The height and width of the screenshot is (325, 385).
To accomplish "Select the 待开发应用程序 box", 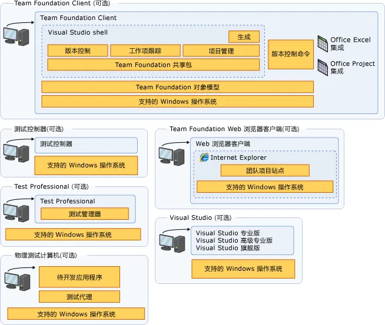I will (79, 277).
